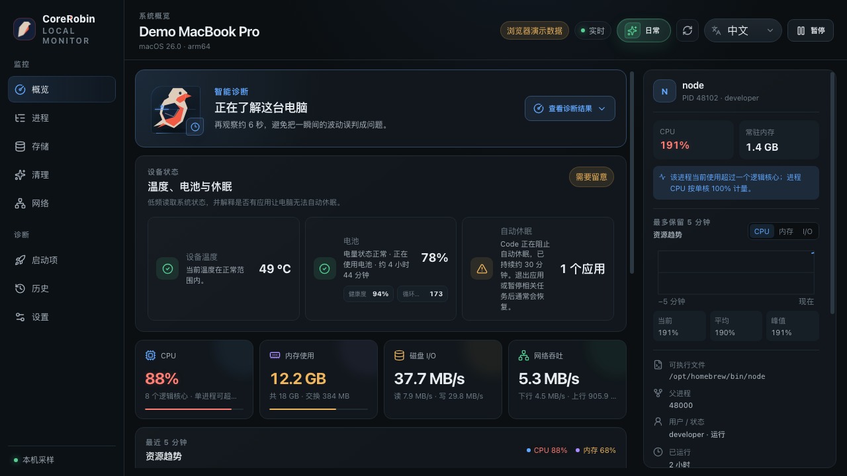
Task: Click the 电池 green check icon
Action: [324, 268]
